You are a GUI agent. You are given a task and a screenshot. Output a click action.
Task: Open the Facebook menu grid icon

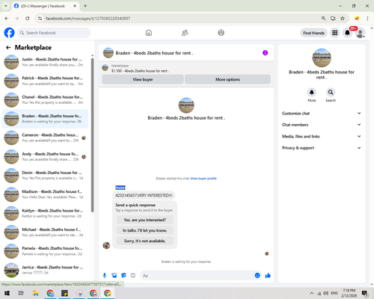tap(335, 33)
